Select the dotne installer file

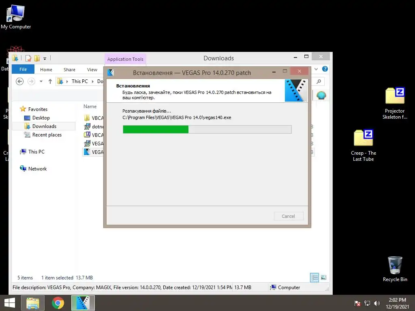pos(94,126)
